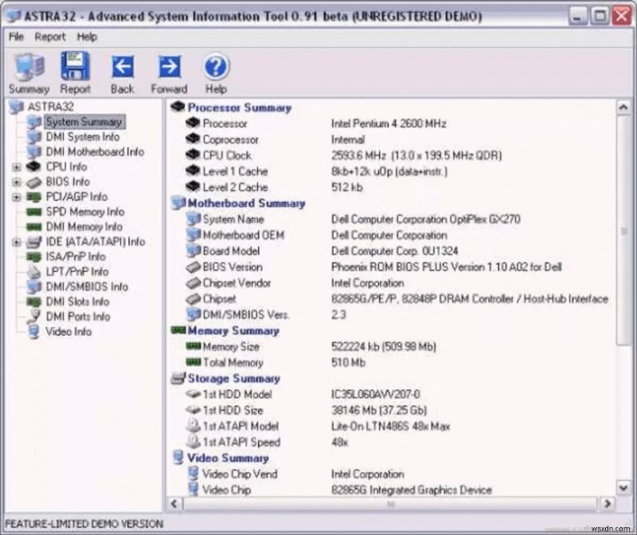The image size is (637, 535).
Task: Click the Video Summary header icon
Action: [x=178, y=457]
